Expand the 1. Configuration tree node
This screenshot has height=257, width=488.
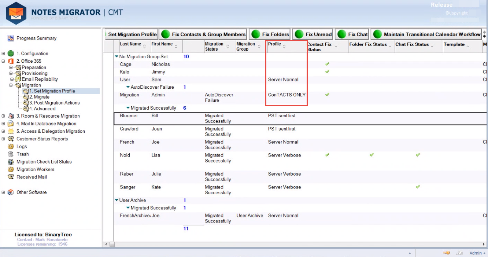point(3,54)
